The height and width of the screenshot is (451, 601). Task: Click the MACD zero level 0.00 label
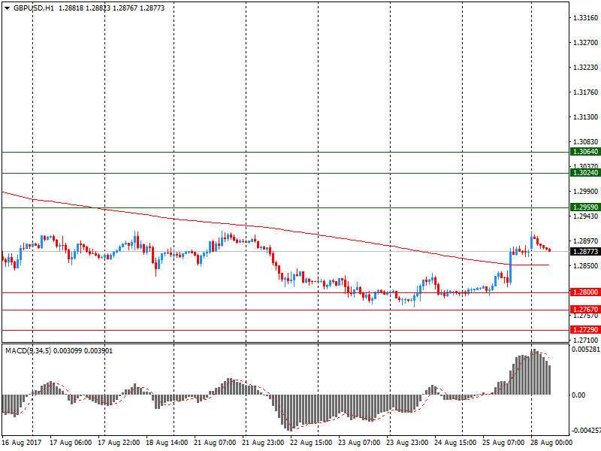click(578, 395)
